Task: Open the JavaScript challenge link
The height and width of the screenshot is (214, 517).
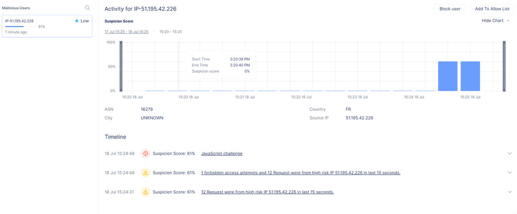Action: [221, 154]
